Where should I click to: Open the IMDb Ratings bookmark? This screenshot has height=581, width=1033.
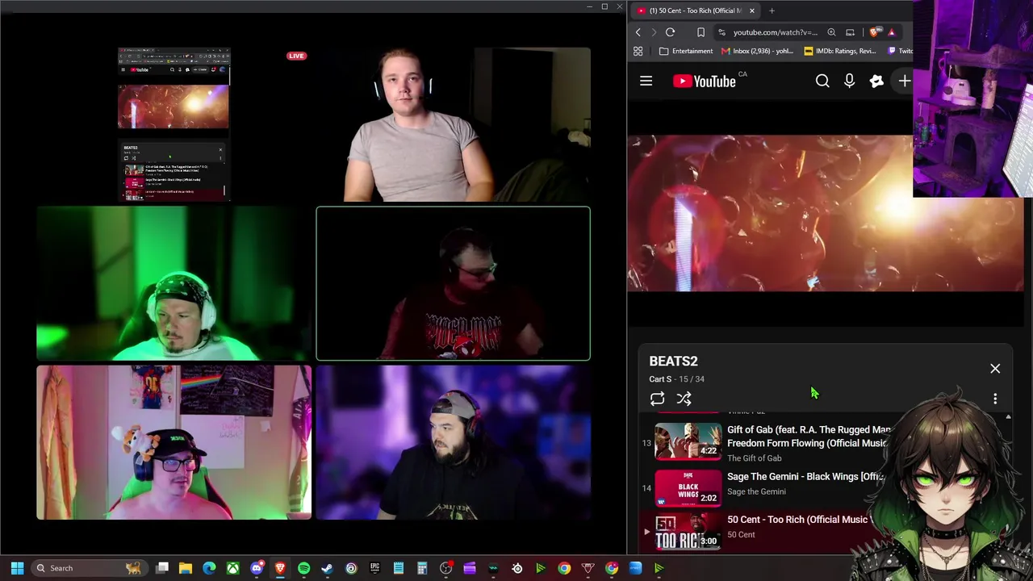tap(839, 51)
